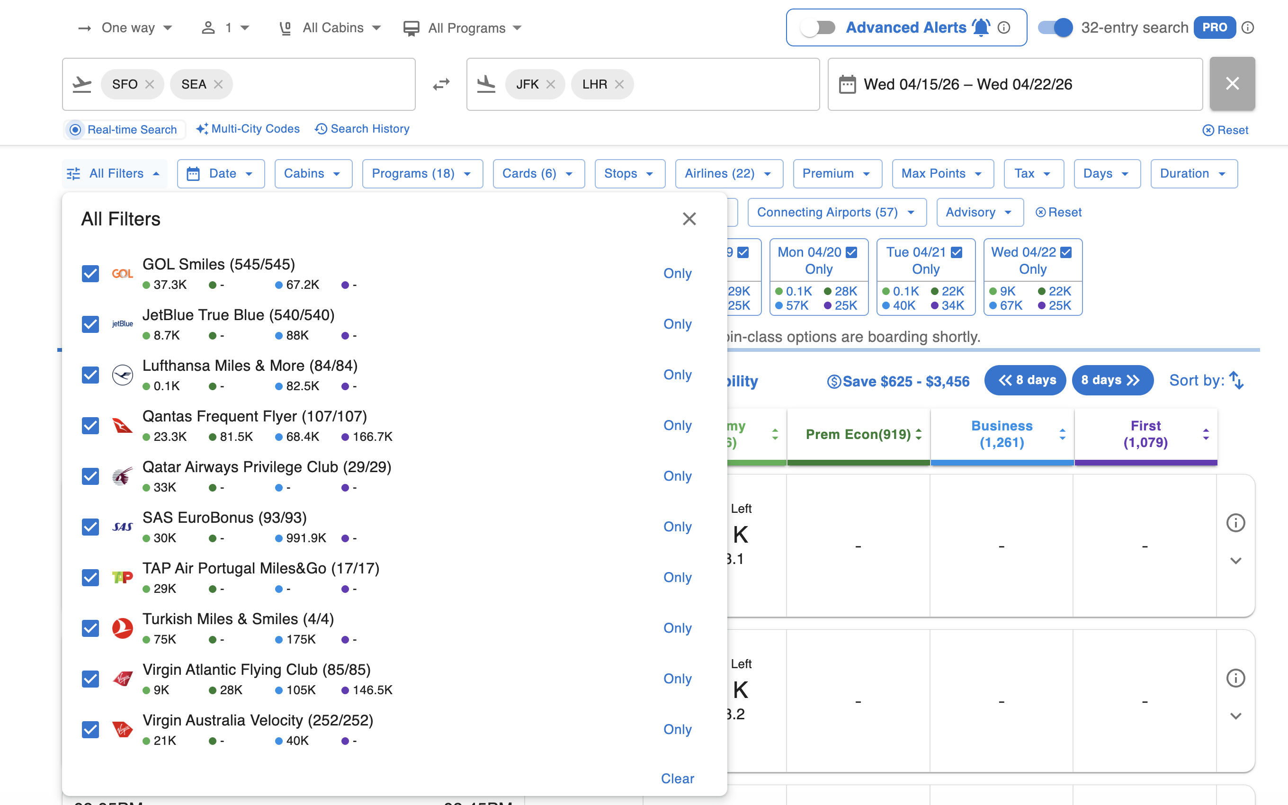Uncheck the Wed 04/22 date checkbox

[1066, 252]
